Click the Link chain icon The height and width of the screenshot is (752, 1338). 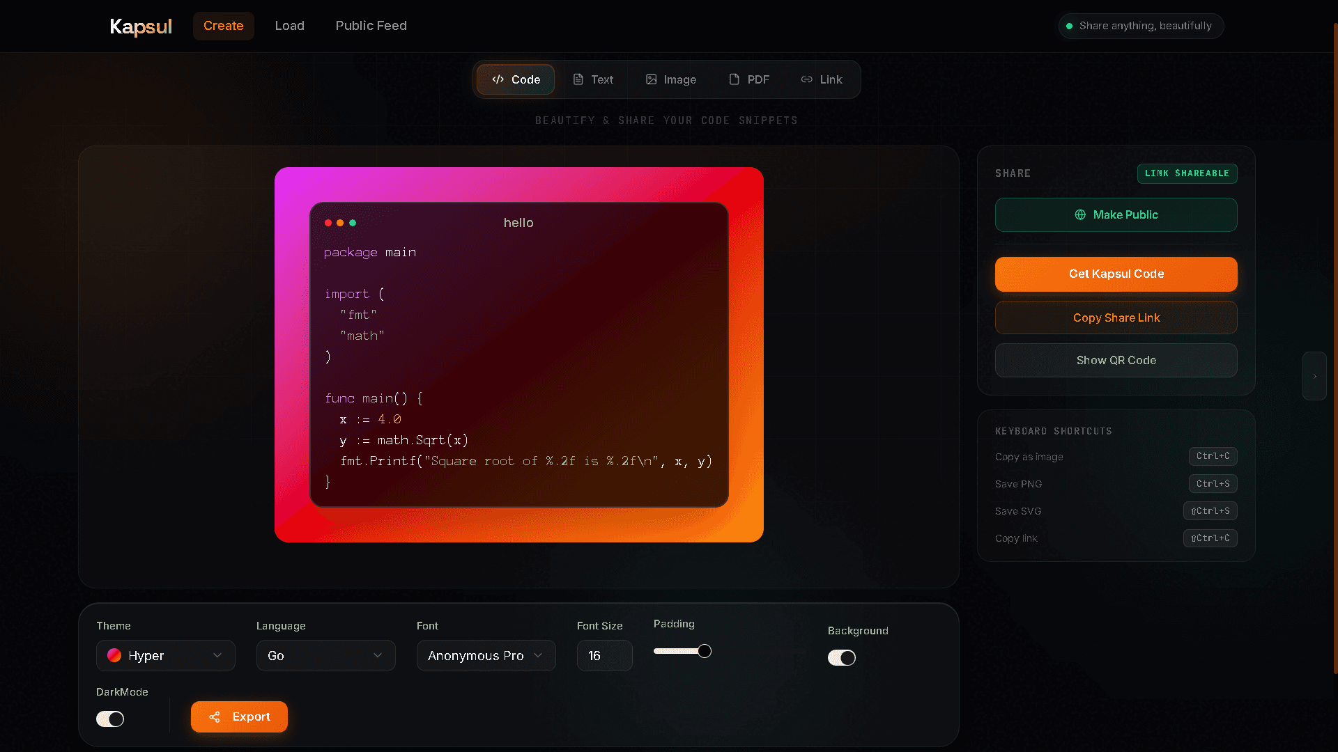(806, 79)
